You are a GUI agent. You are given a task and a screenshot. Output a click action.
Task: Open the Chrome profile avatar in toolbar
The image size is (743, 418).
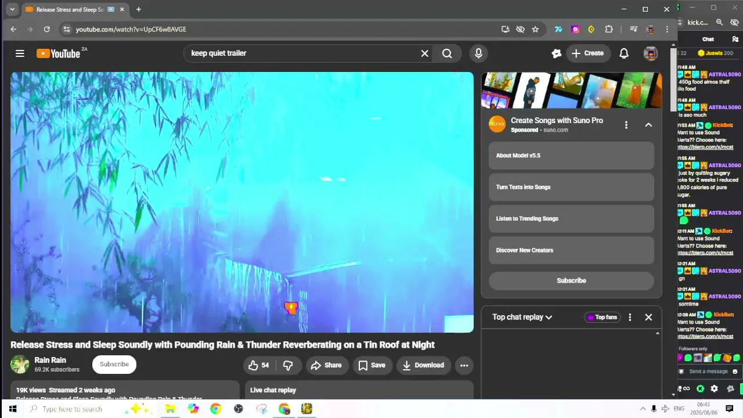click(650, 29)
